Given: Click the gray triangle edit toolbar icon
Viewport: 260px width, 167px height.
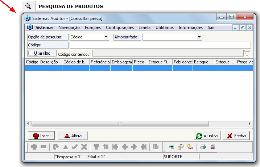Looking at the screenshot, I should (66, 147).
